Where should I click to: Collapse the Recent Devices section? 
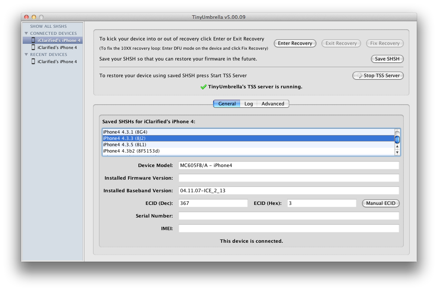click(26, 55)
